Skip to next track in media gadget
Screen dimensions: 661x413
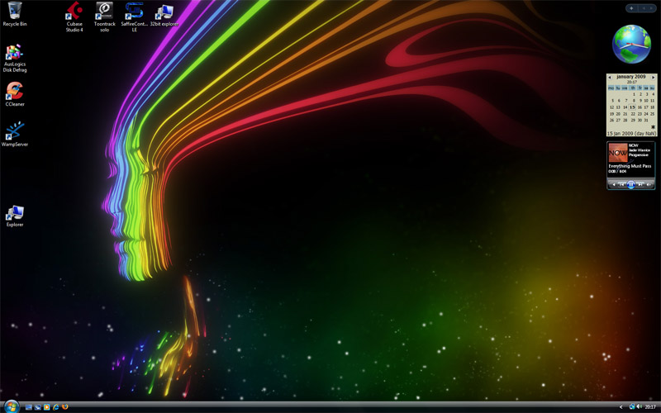640,184
